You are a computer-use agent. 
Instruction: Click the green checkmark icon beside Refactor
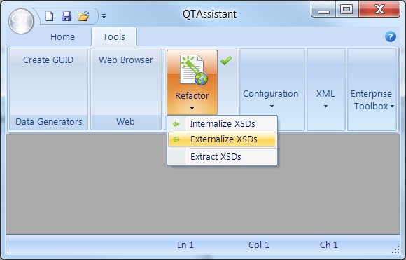tap(226, 61)
